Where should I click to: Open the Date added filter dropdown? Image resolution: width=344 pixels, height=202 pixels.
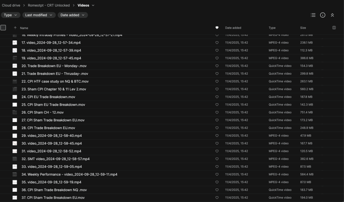[73, 15]
